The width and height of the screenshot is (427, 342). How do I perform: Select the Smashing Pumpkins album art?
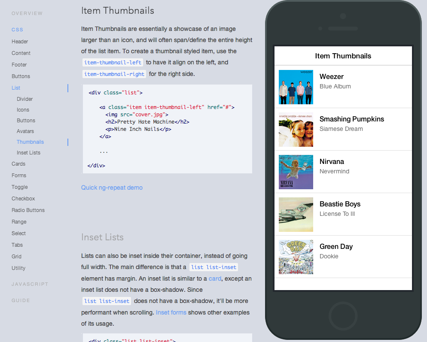pos(296,129)
